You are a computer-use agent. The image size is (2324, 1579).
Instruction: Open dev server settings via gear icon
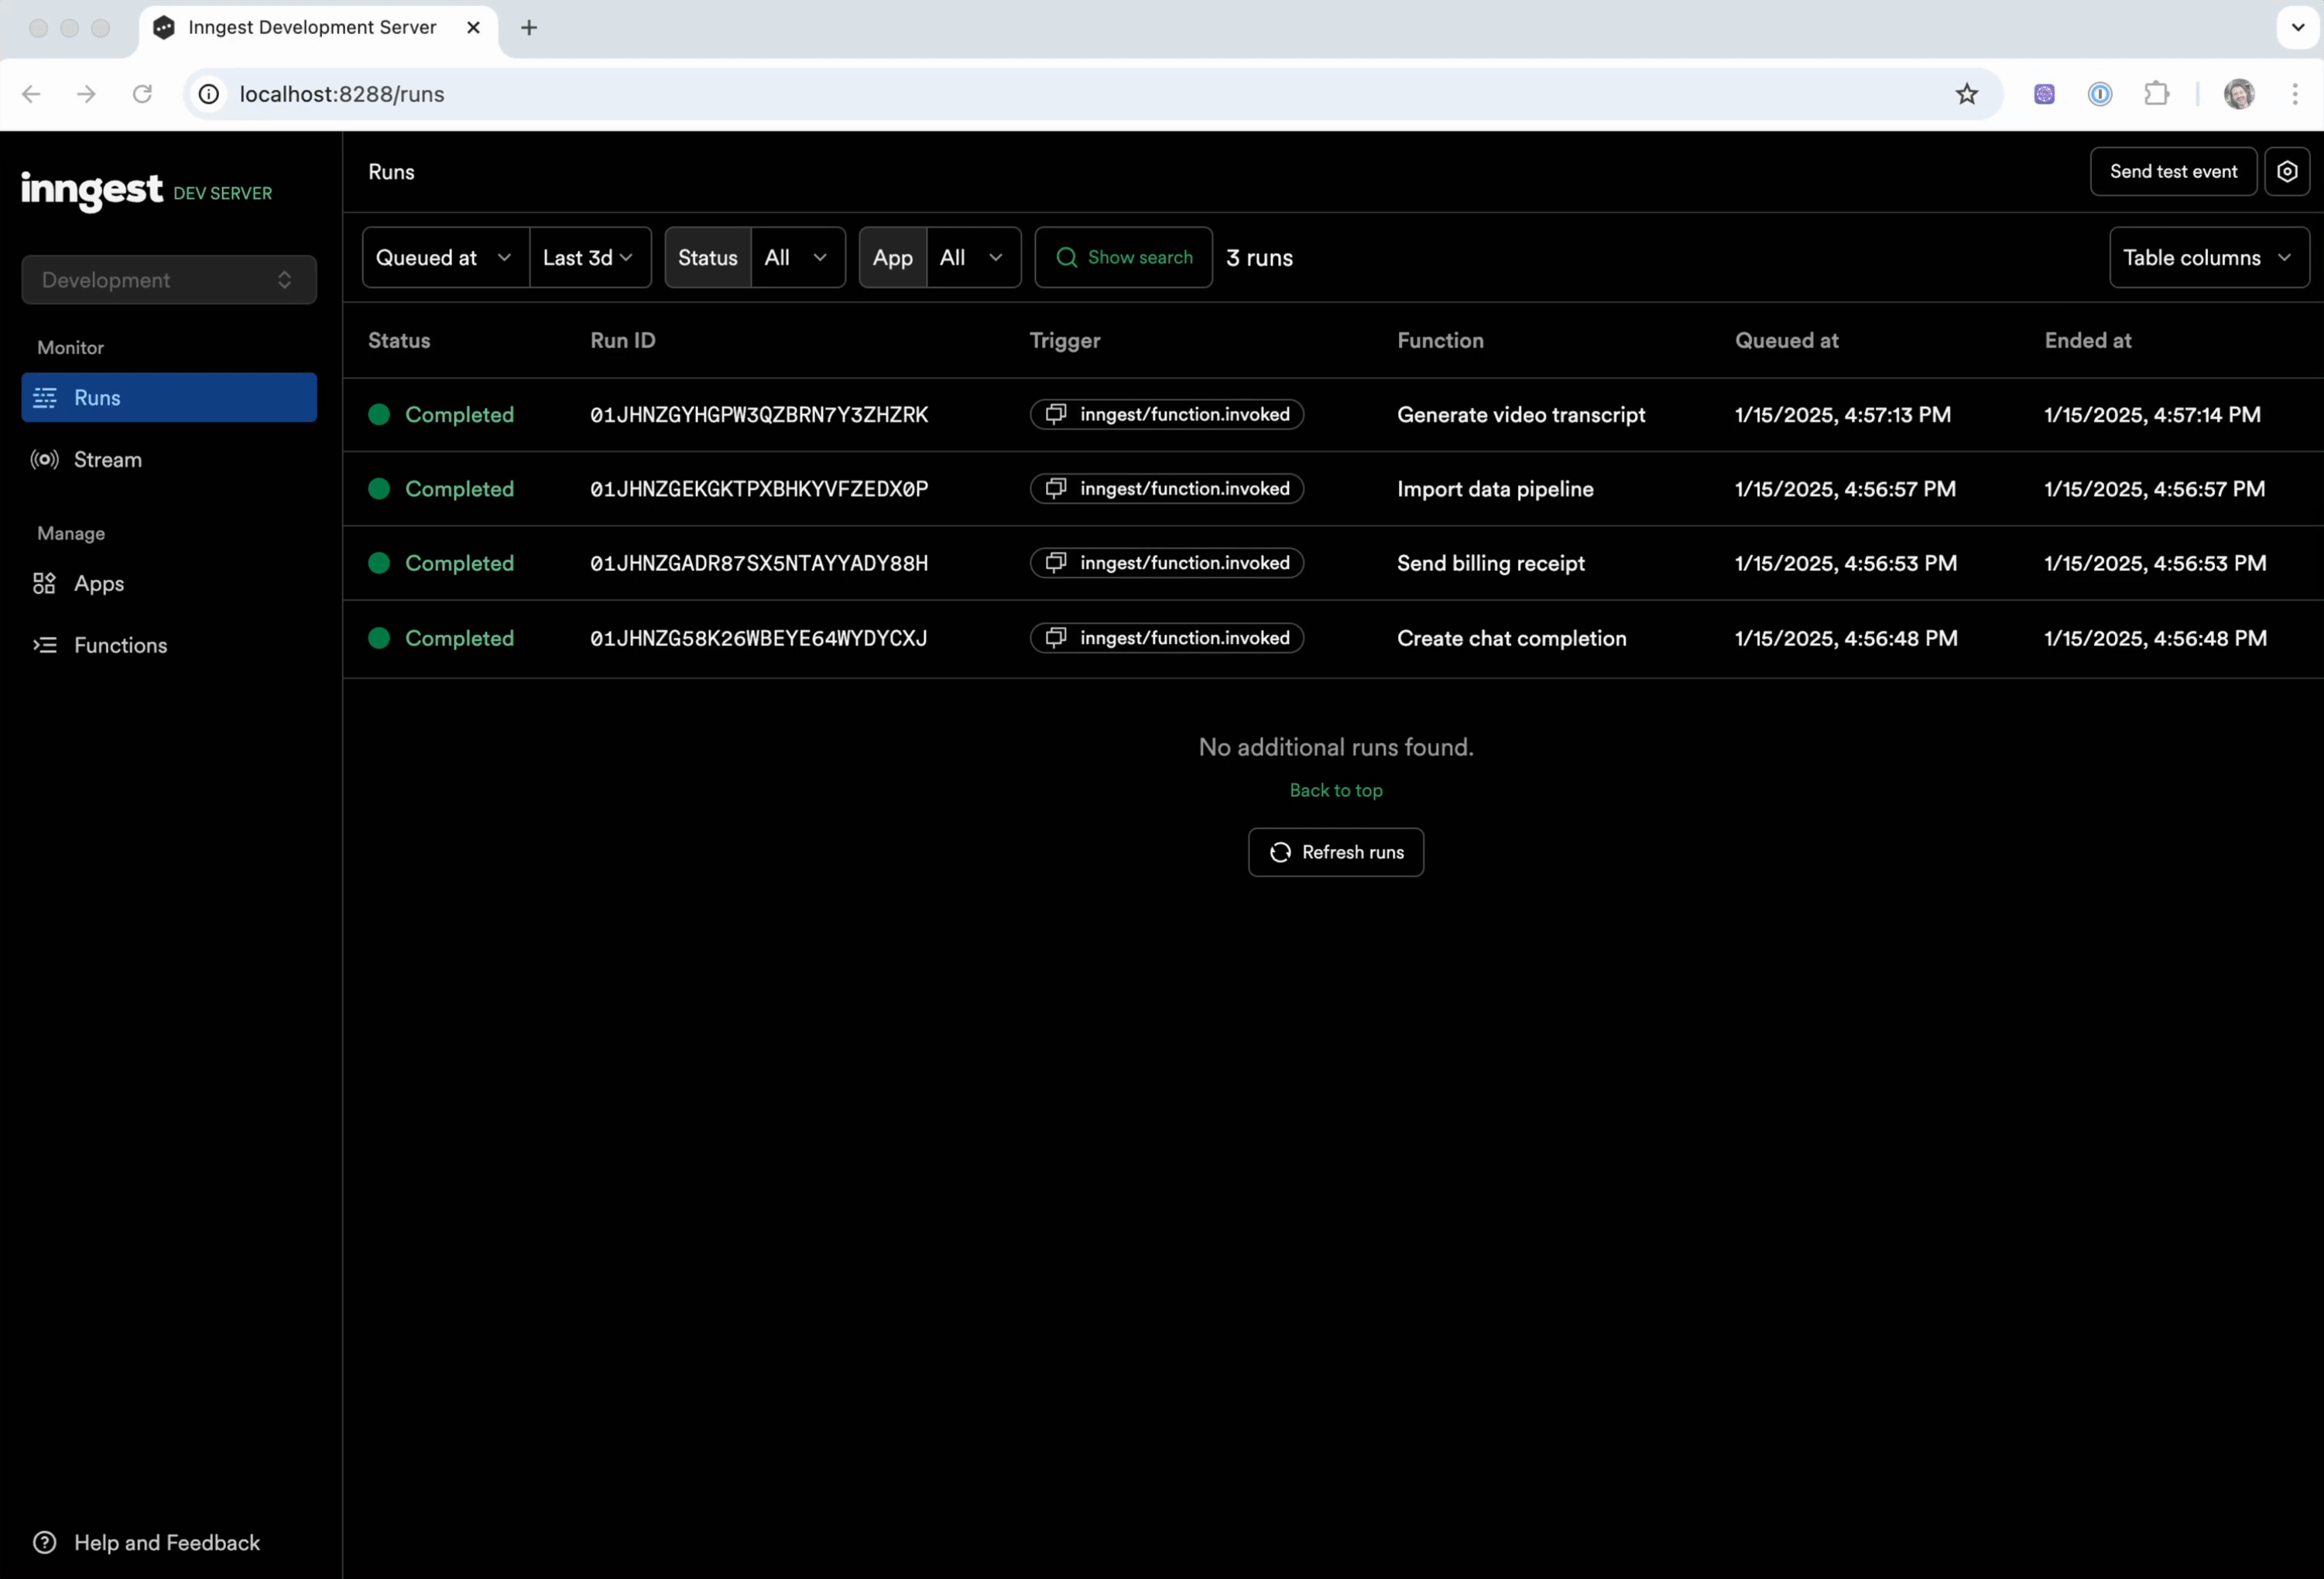2288,171
